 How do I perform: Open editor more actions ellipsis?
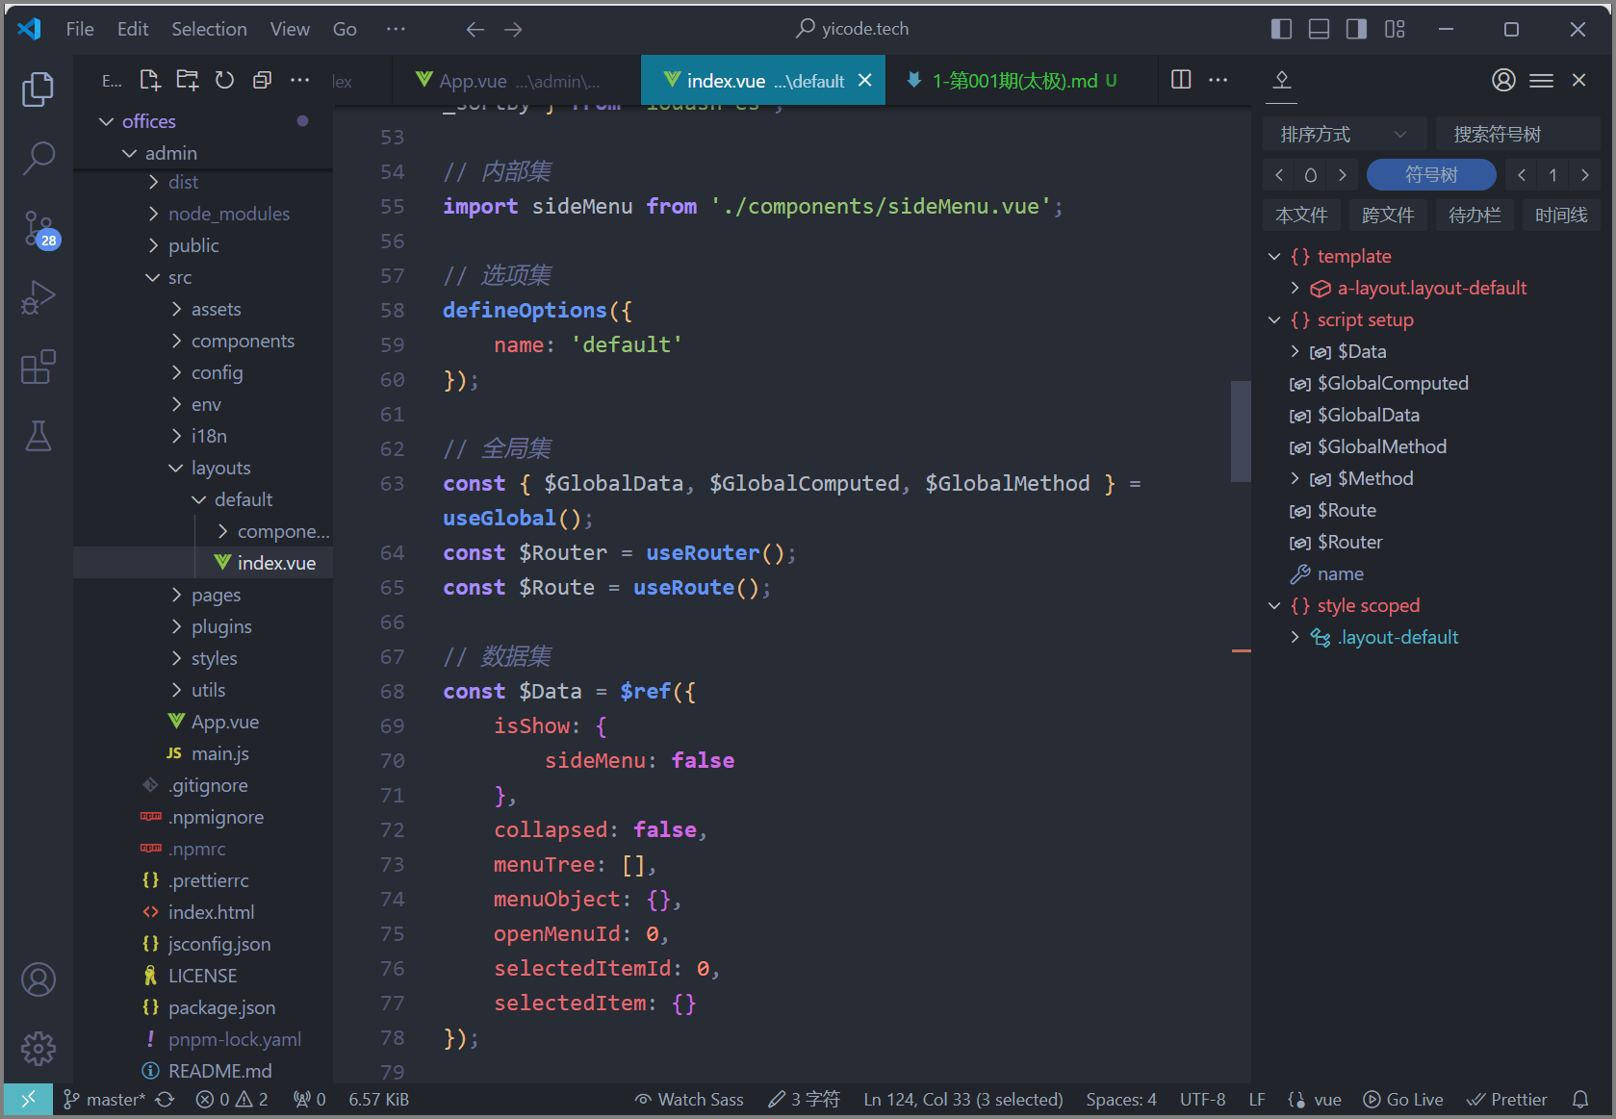click(1218, 80)
